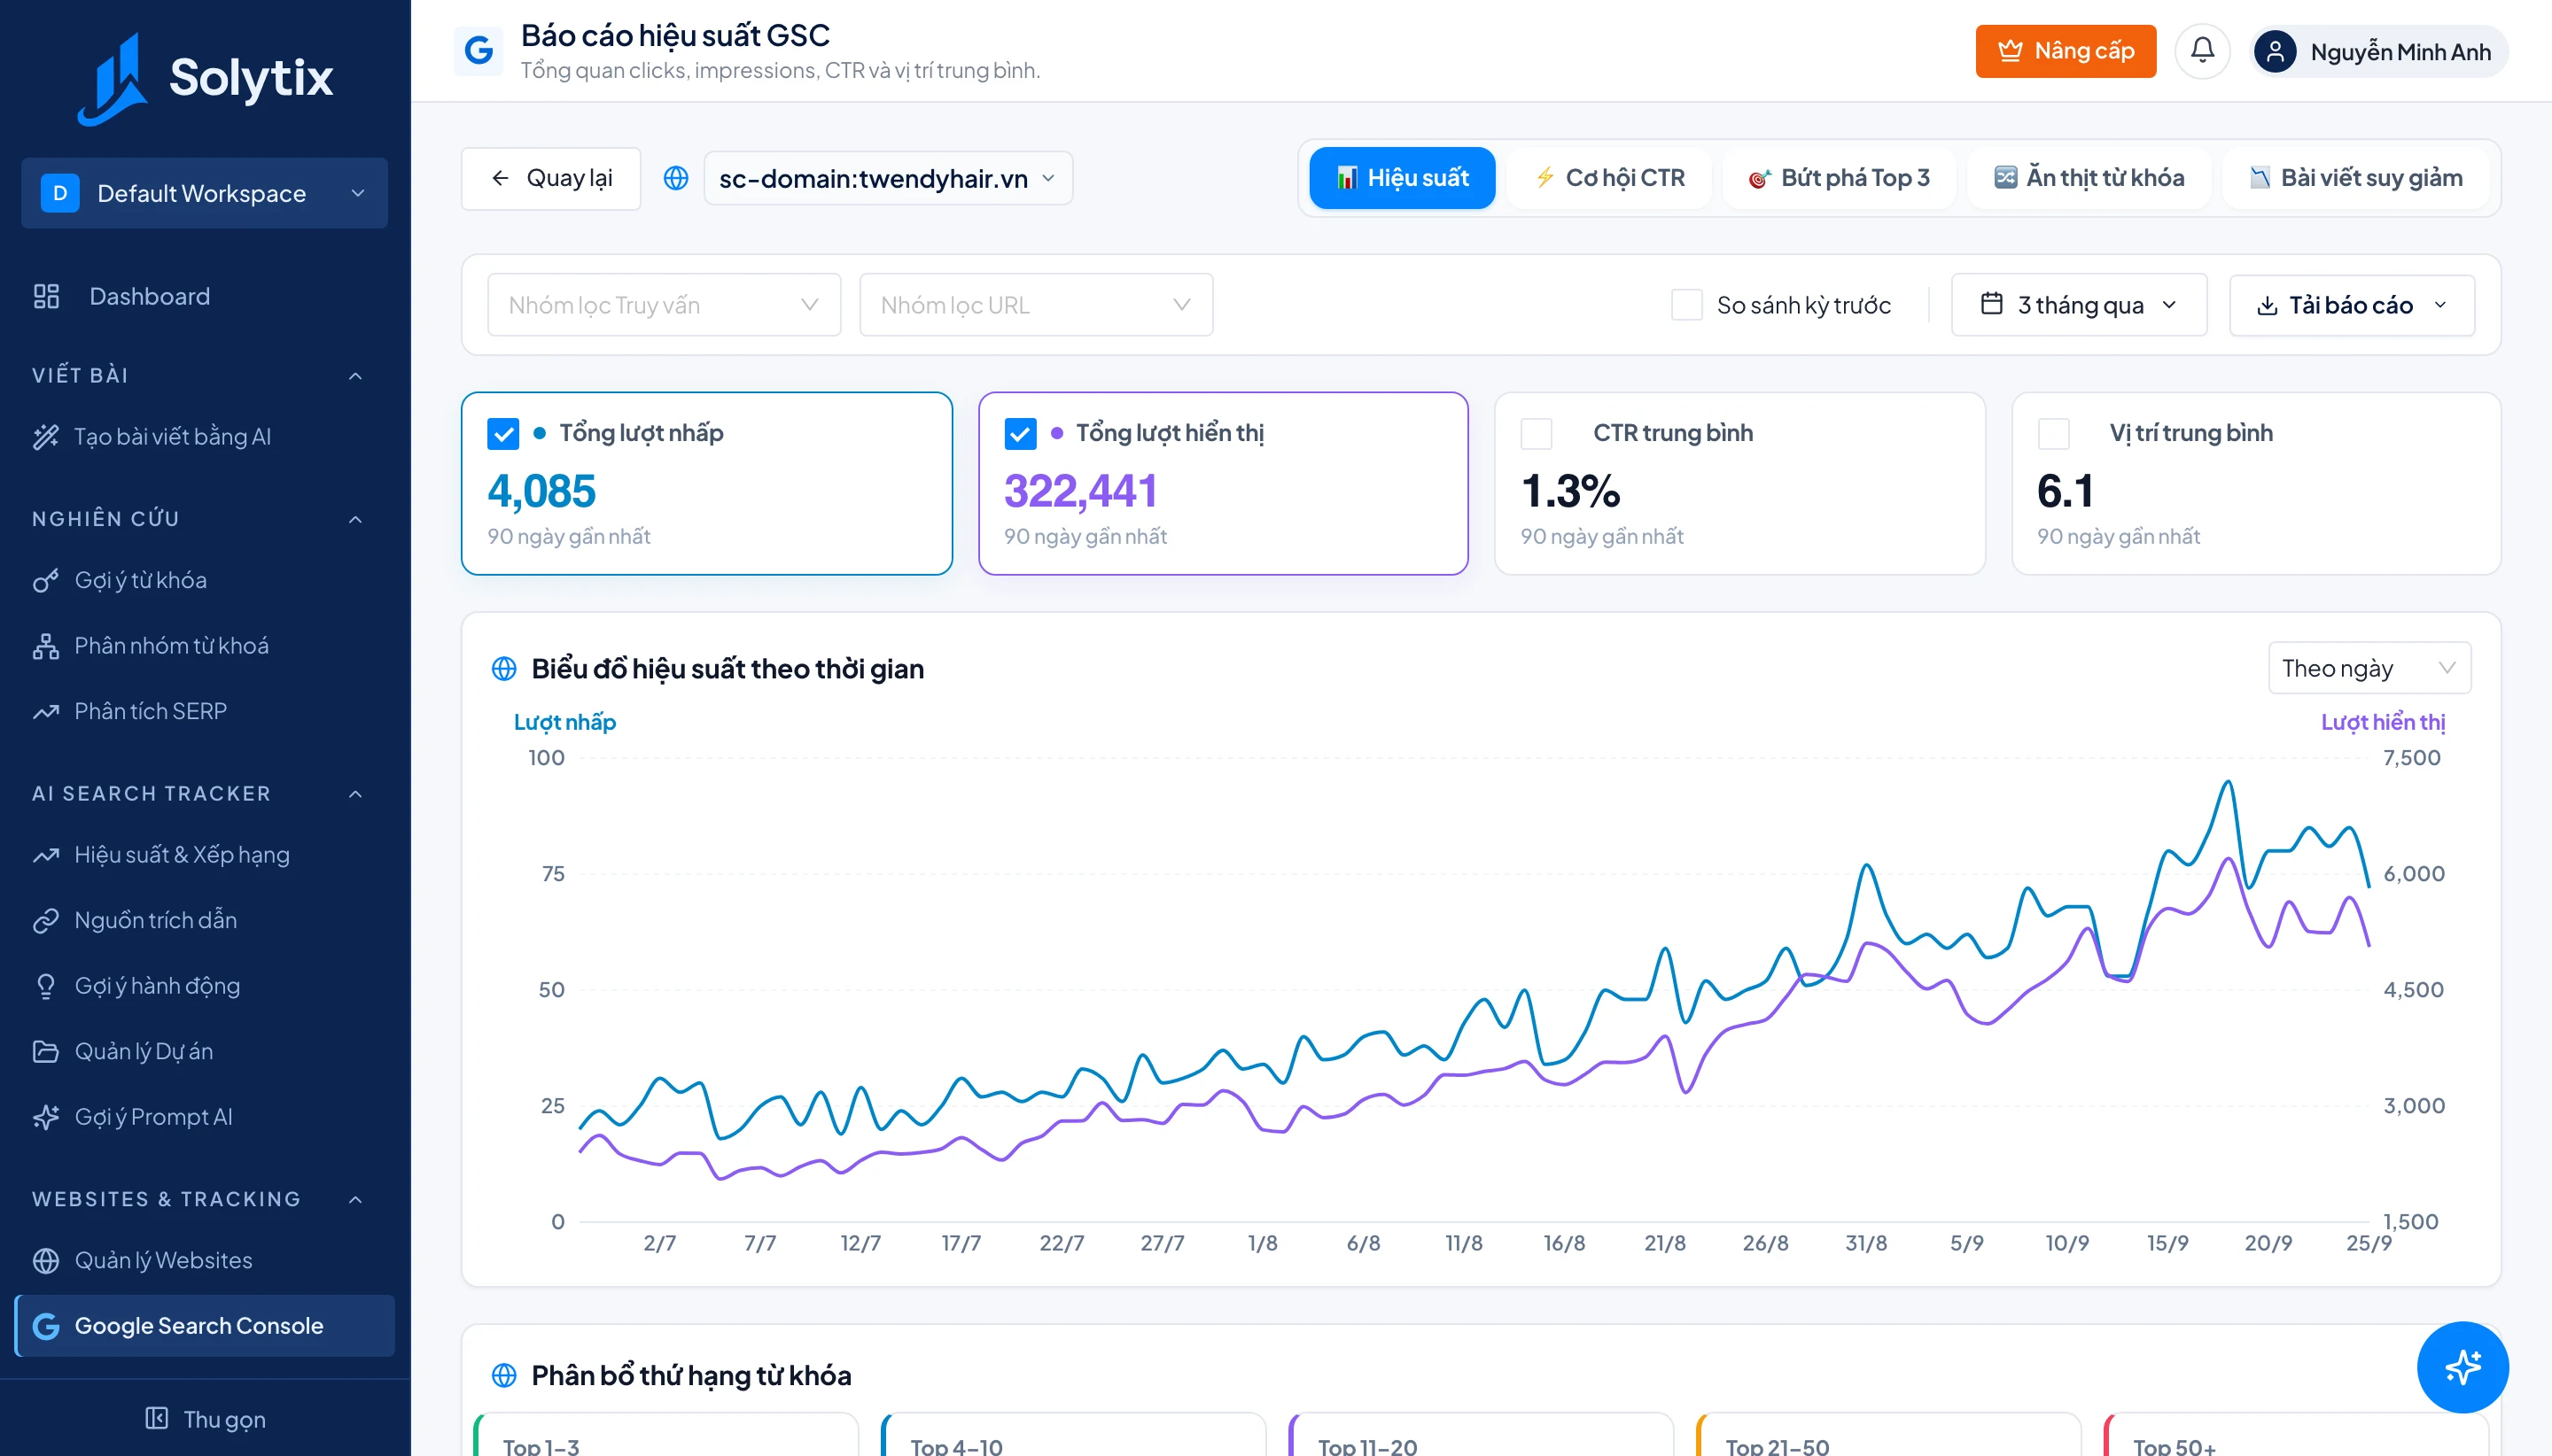Collapse the NGHIÊN CỨU sidebar section
The image size is (2552, 1456).
point(355,519)
